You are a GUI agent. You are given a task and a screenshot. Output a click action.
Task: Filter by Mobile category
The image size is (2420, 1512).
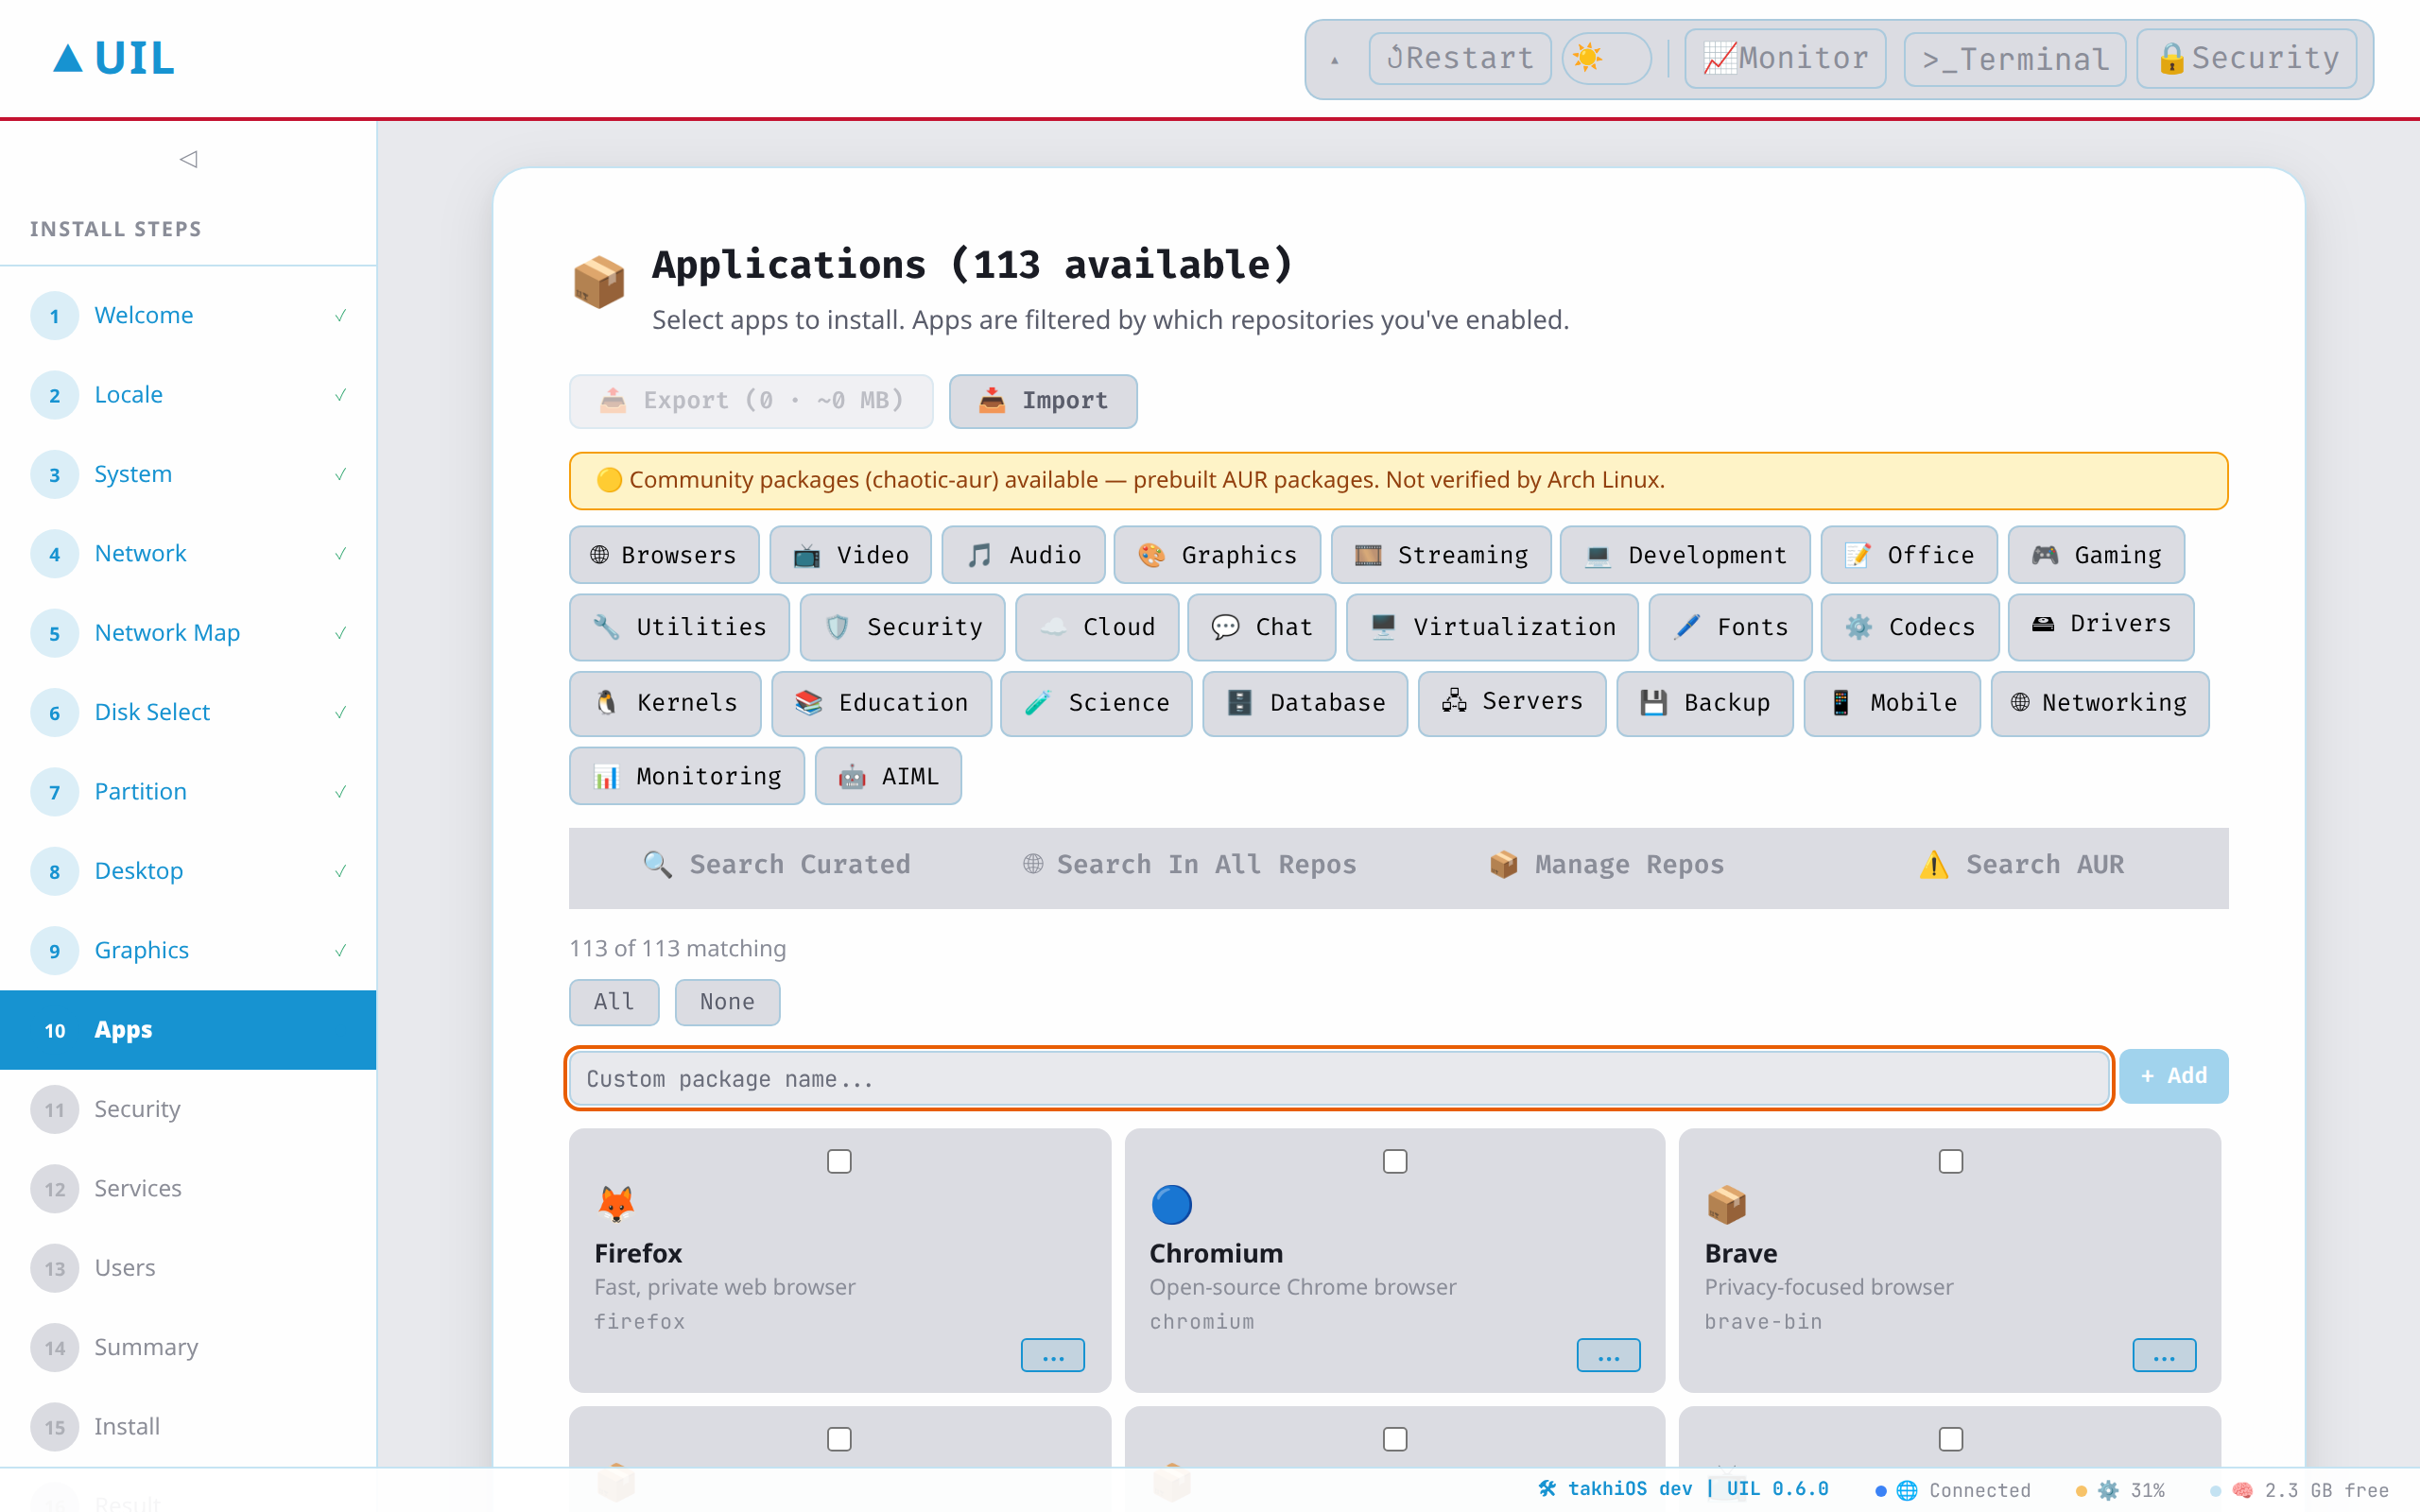(x=1892, y=704)
